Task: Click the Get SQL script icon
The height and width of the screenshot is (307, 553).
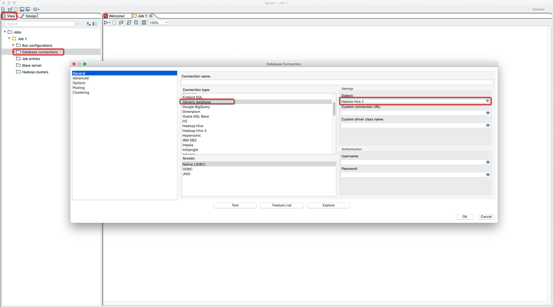Action: 129,23
